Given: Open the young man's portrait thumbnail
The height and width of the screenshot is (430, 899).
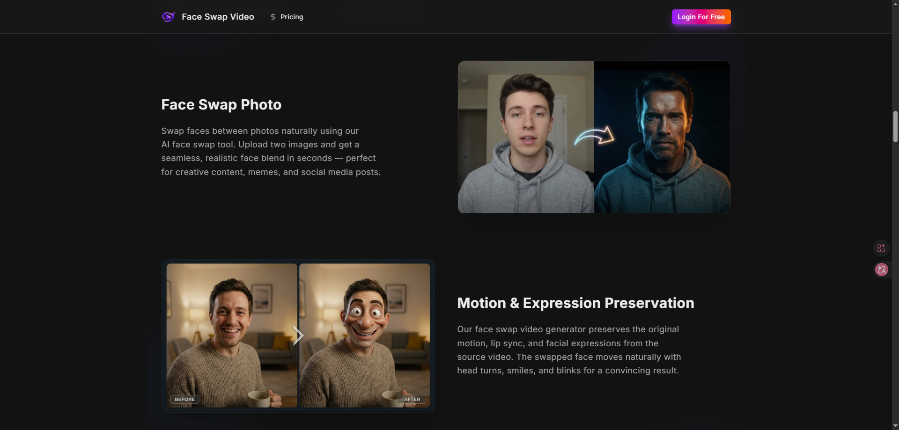Looking at the screenshot, I should pos(525,137).
